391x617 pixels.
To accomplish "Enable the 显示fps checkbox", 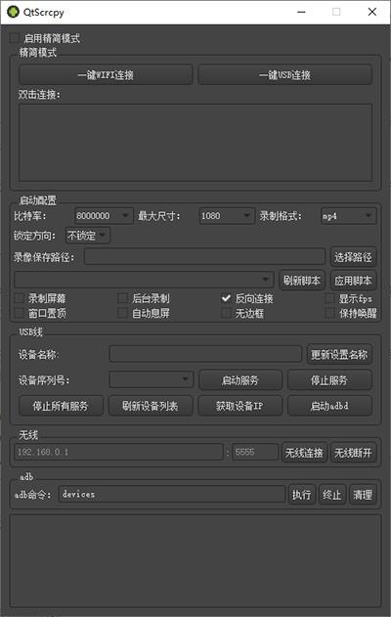I will click(x=330, y=298).
